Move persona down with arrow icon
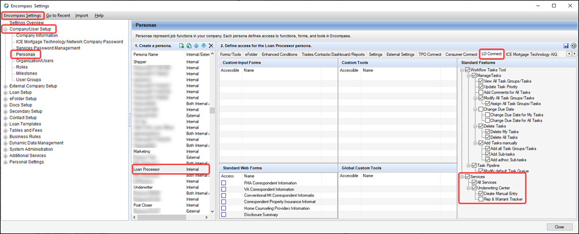The width and height of the screenshot is (579, 234). point(203,45)
